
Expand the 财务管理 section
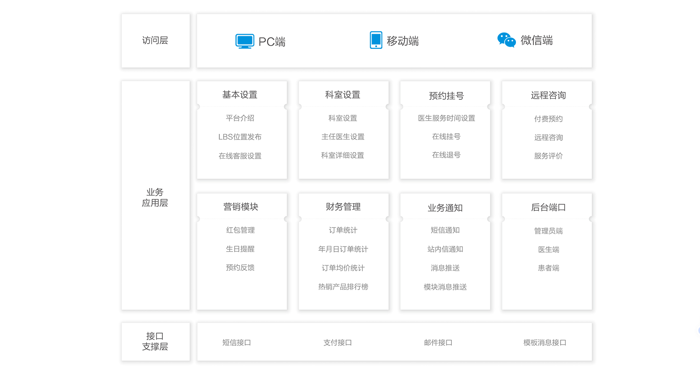point(343,207)
